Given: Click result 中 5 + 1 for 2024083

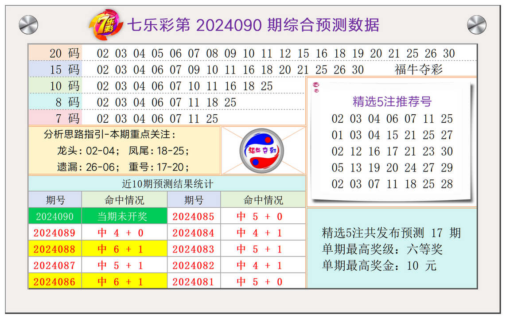Looking at the screenshot, I should coord(263,249).
